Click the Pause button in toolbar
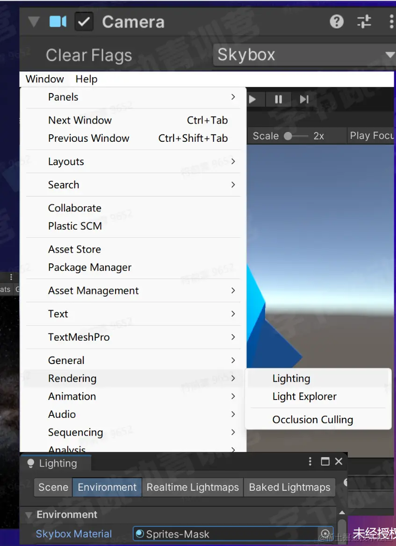396x546 pixels. coord(278,100)
